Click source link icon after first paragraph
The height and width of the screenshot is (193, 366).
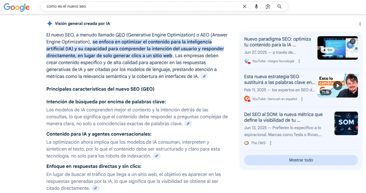click(x=204, y=76)
